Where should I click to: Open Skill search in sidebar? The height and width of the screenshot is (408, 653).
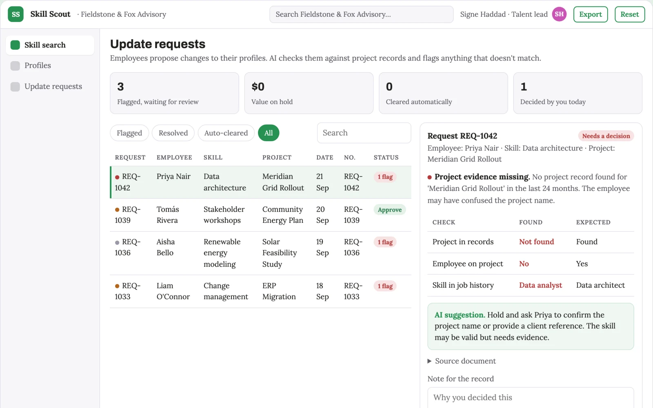pos(50,45)
